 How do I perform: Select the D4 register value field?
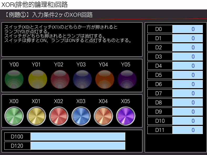click(188, 66)
